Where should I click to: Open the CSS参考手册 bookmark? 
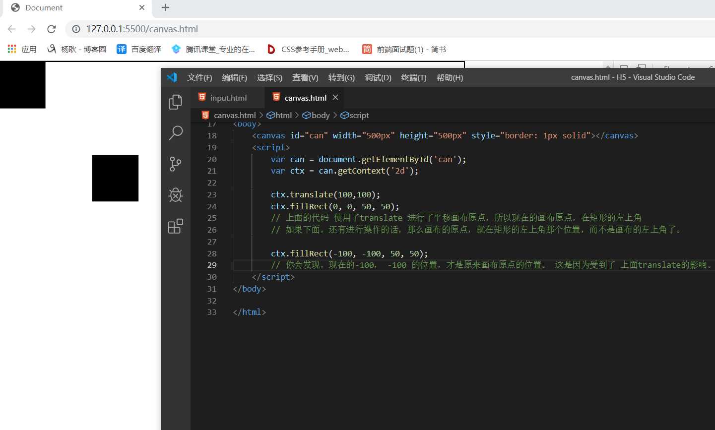click(x=308, y=49)
